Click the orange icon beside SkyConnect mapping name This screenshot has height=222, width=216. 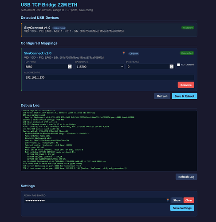(124, 53)
